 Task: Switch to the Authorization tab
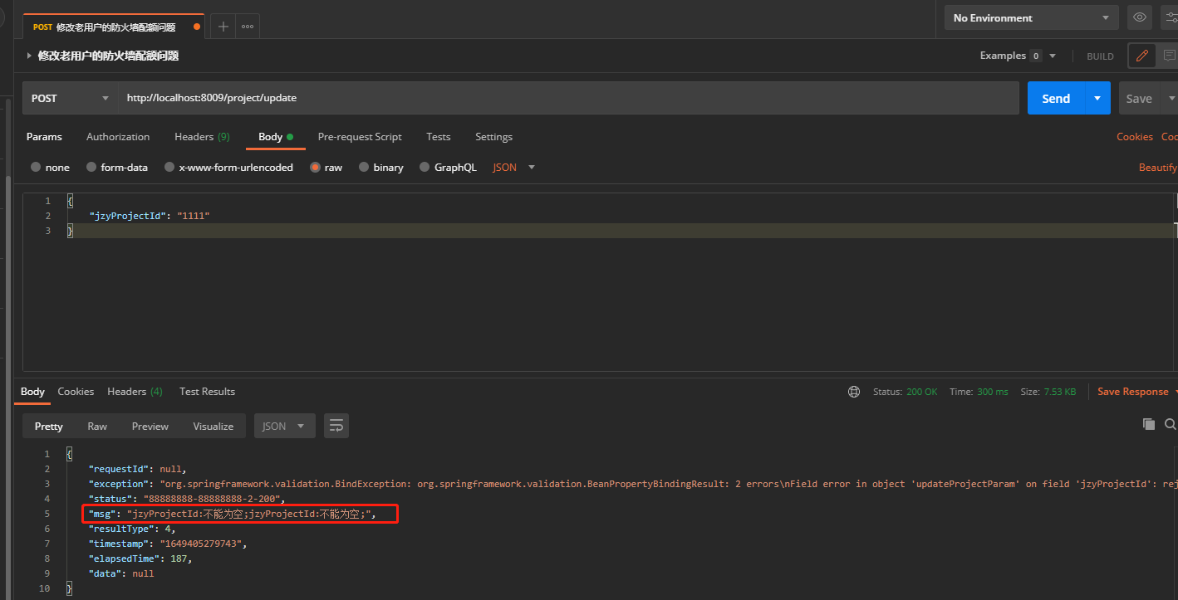tap(118, 137)
